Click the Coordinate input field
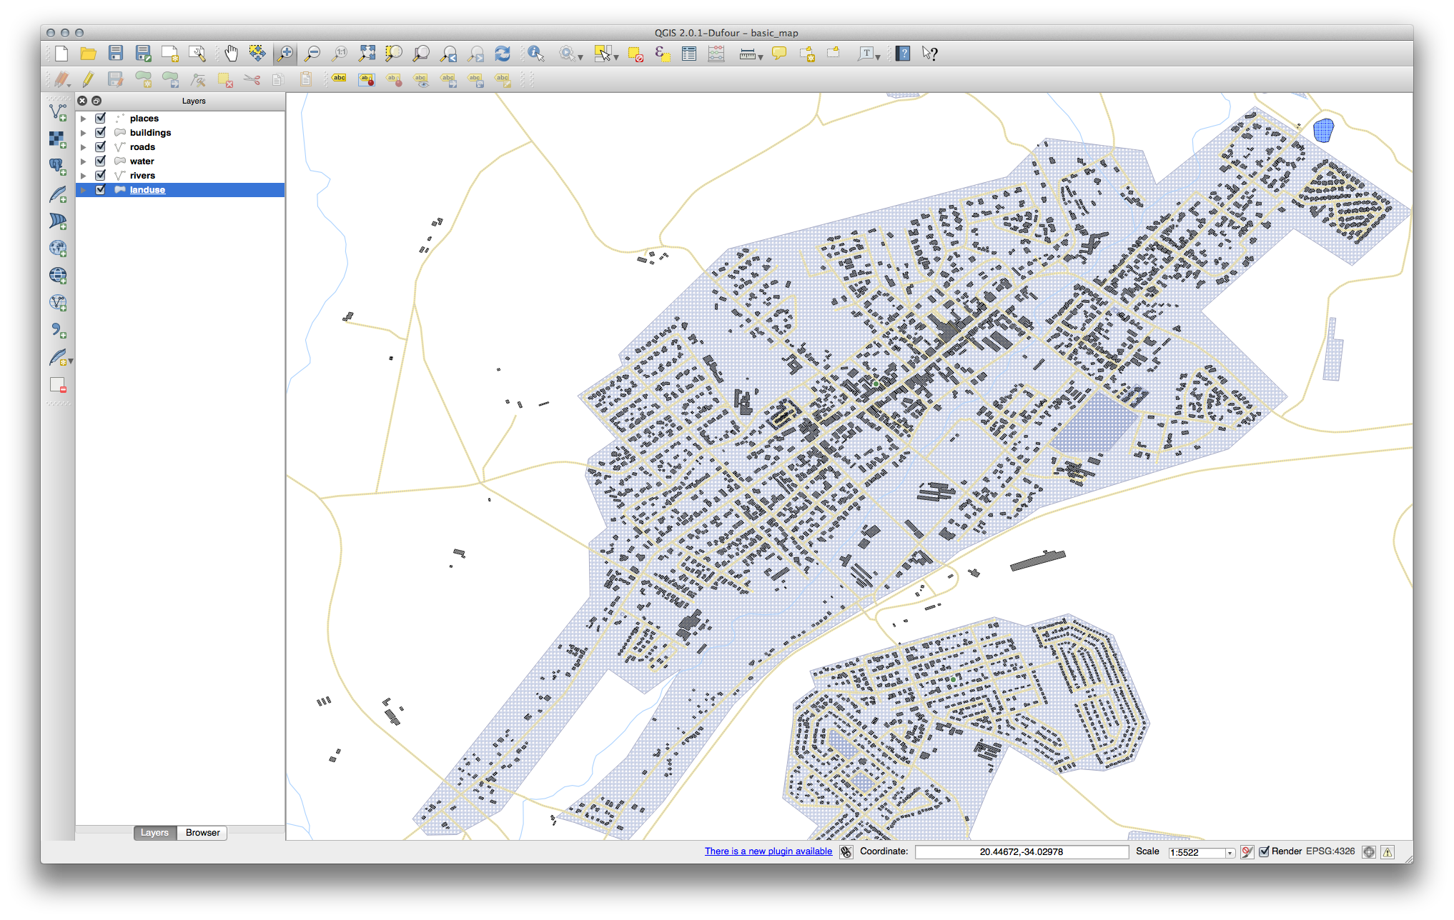 point(1021,852)
